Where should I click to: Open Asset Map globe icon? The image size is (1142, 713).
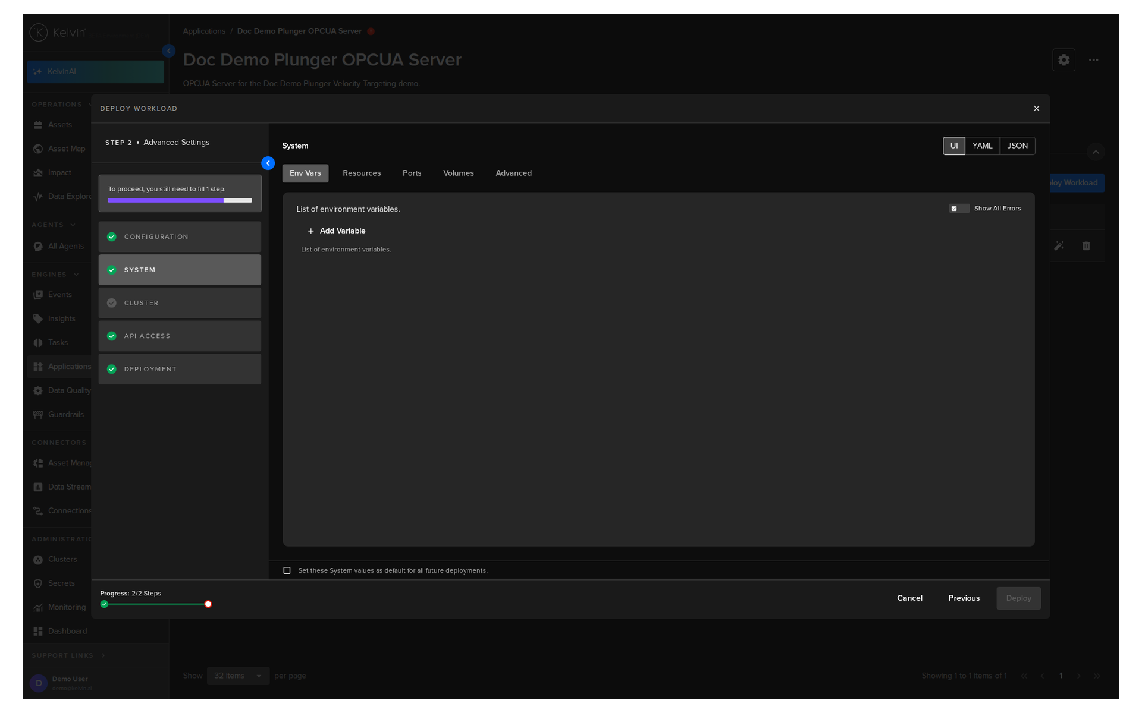pos(38,149)
